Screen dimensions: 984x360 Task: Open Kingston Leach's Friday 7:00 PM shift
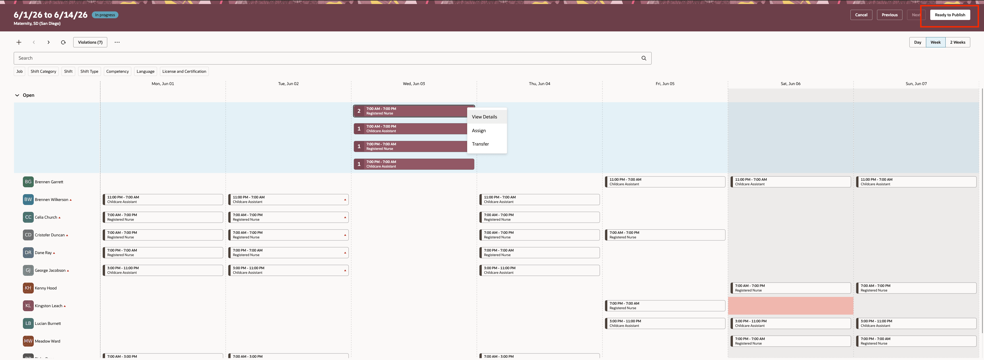point(665,306)
